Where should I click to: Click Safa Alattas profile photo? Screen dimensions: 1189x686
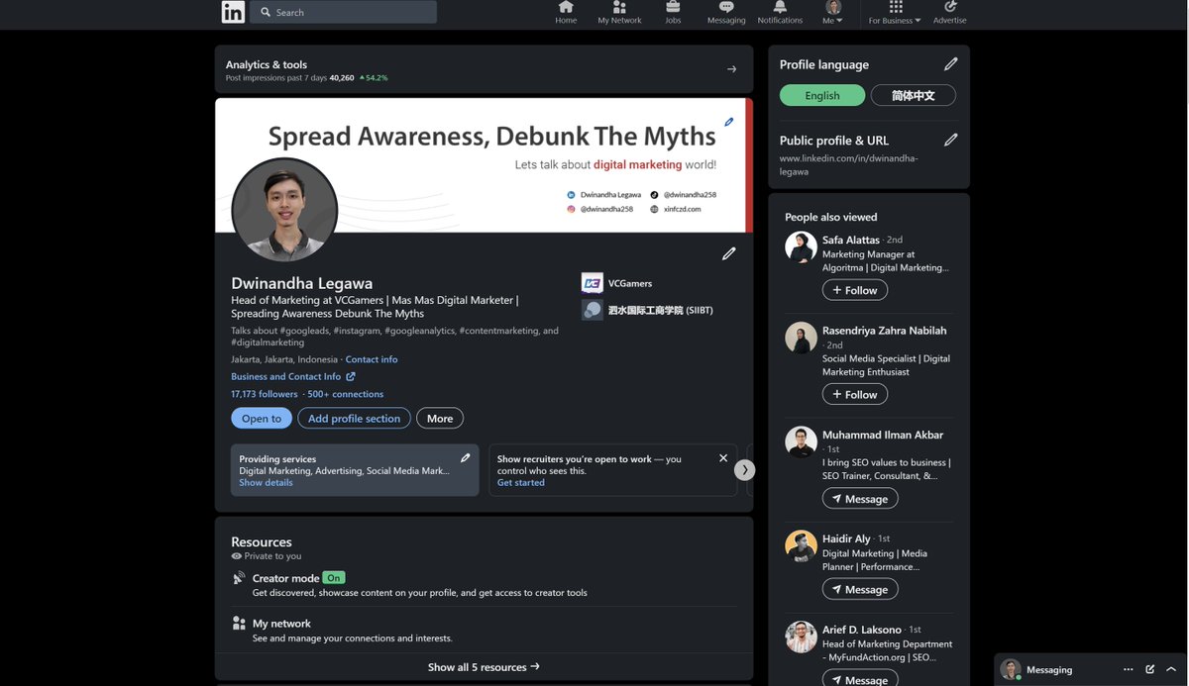(801, 247)
